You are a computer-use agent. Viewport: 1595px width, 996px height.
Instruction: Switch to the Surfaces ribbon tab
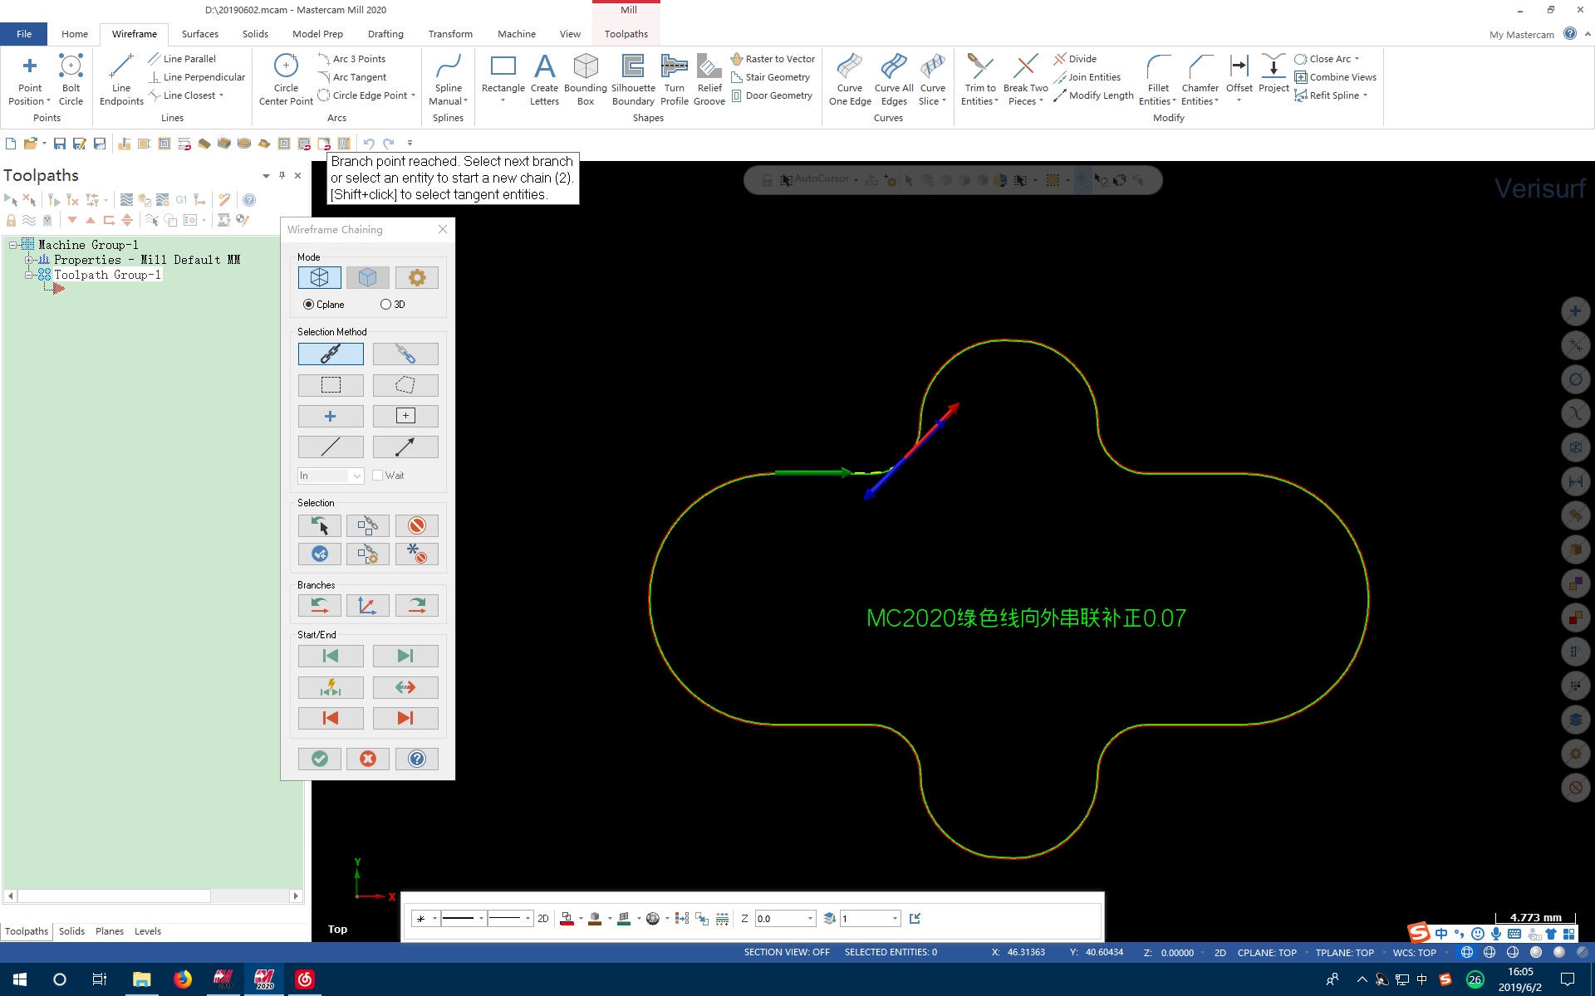[x=199, y=34]
